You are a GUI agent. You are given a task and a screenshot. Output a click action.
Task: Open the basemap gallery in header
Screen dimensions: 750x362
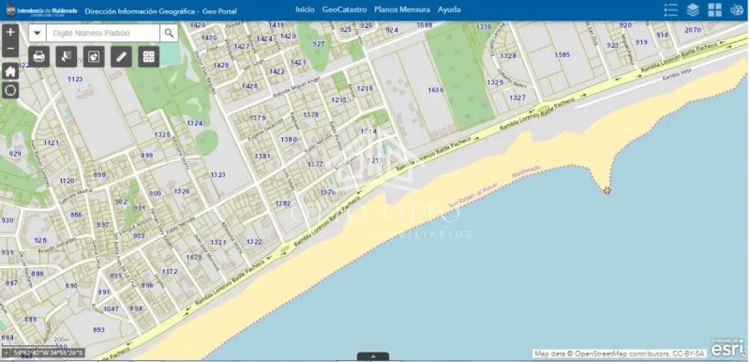coord(715,10)
